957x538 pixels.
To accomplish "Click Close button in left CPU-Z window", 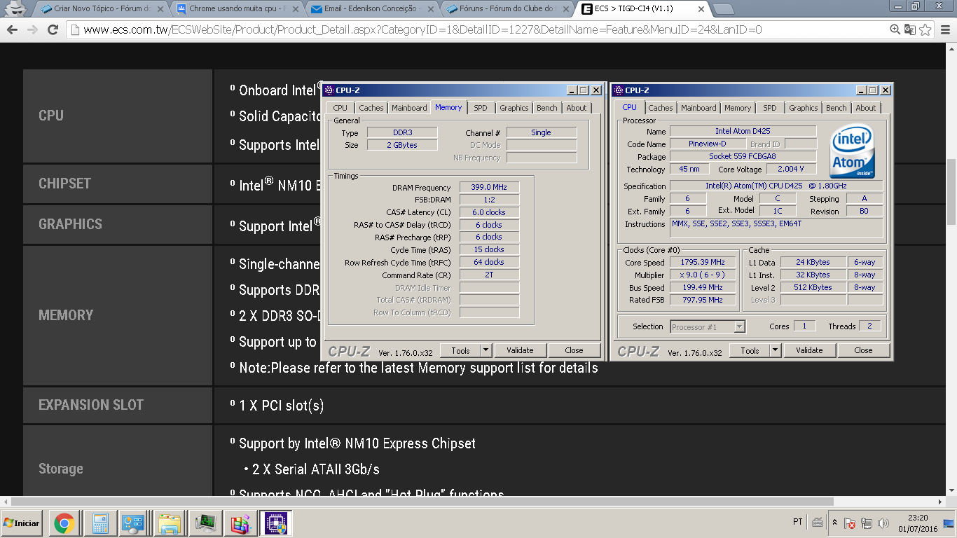I will (x=574, y=350).
